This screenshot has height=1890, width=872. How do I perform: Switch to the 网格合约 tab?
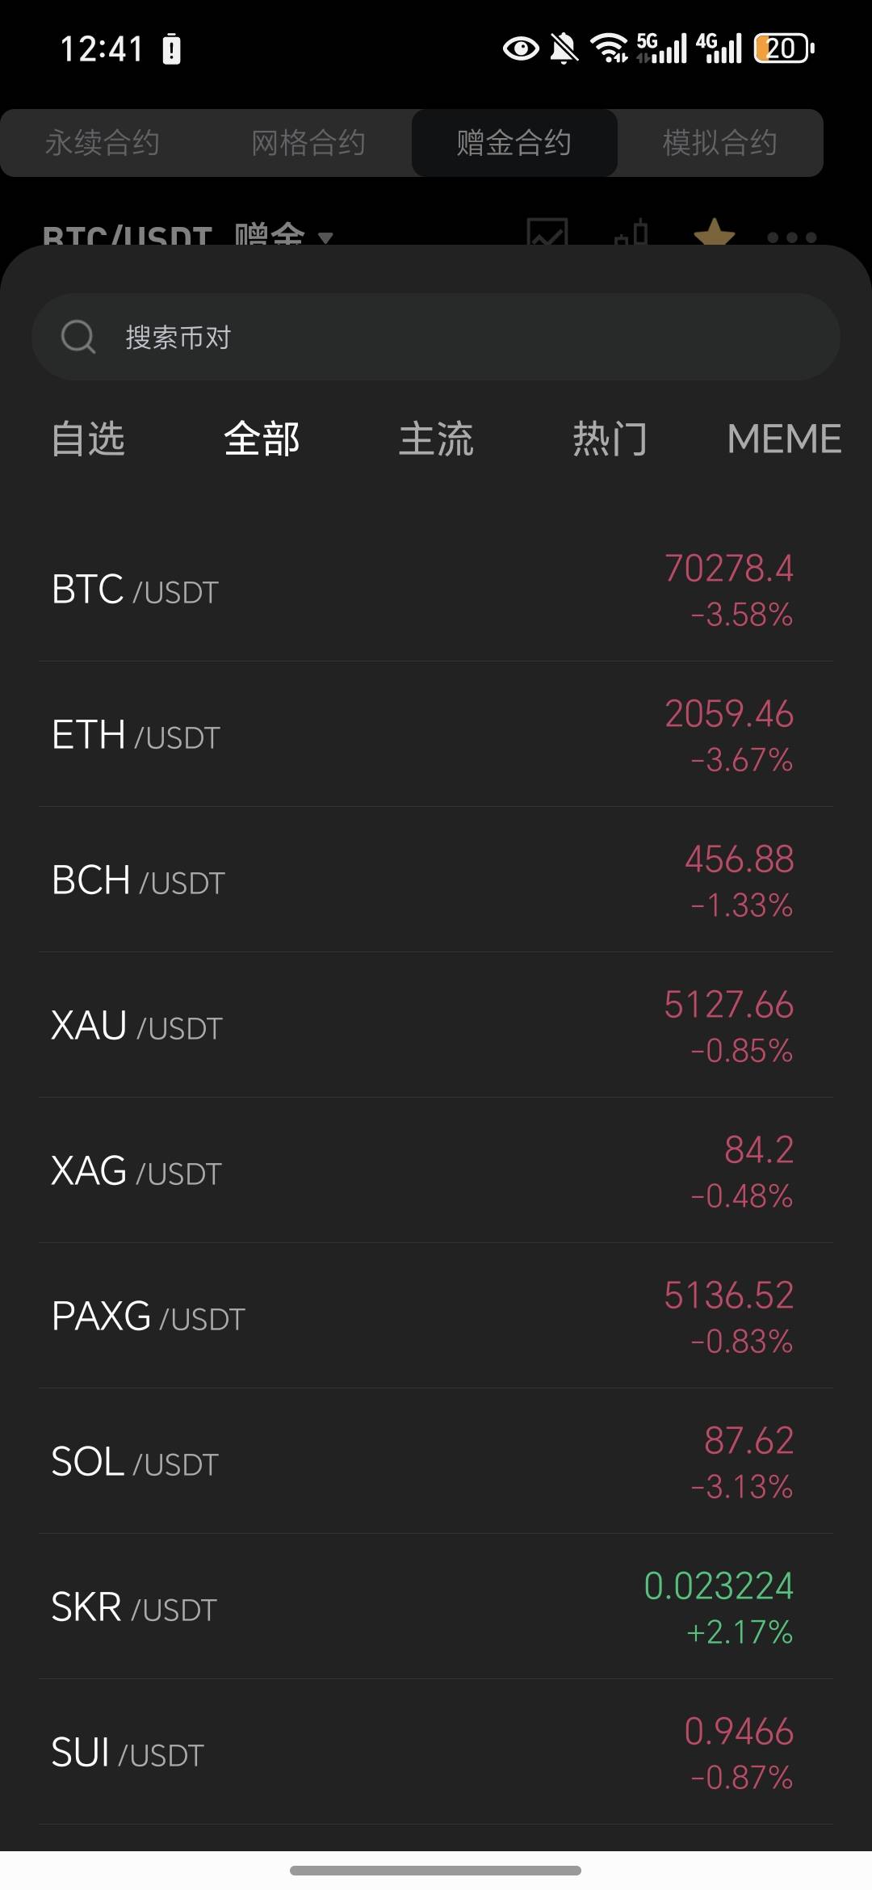point(308,143)
